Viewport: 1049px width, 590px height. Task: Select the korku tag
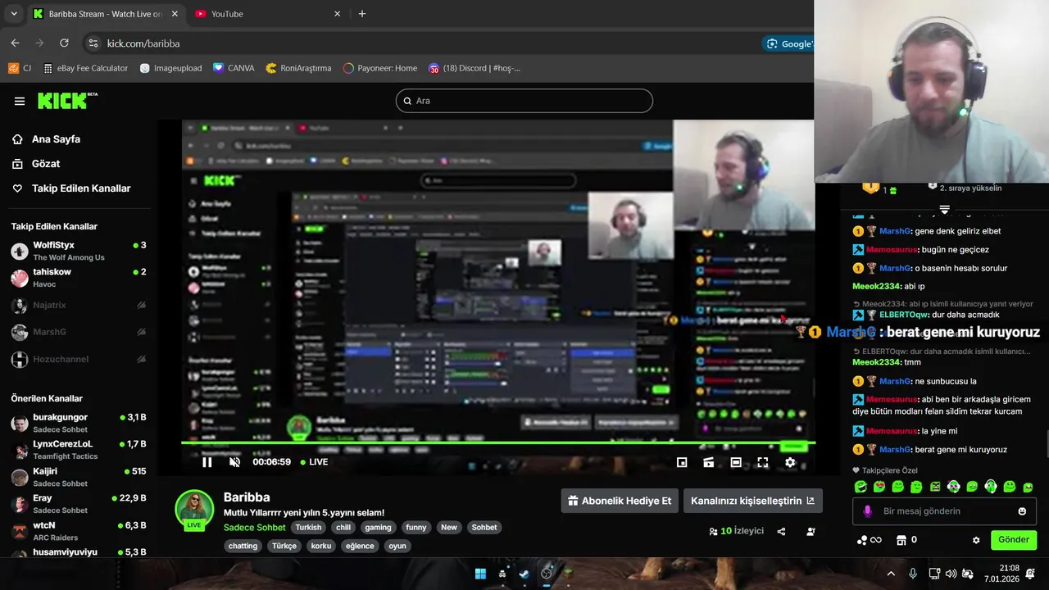[321, 546]
